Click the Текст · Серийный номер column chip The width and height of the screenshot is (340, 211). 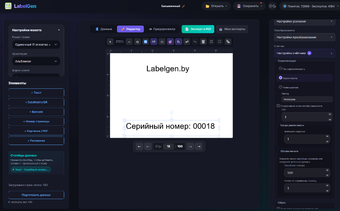point(31,170)
